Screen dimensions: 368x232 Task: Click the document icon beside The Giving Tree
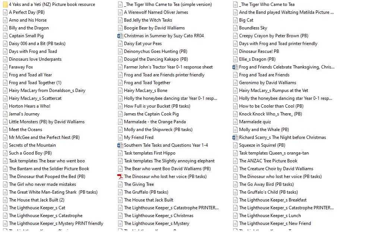[120, 184]
